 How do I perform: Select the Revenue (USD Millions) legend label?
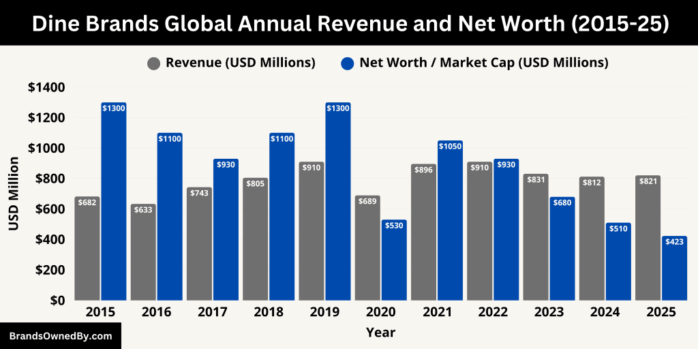[x=240, y=63]
